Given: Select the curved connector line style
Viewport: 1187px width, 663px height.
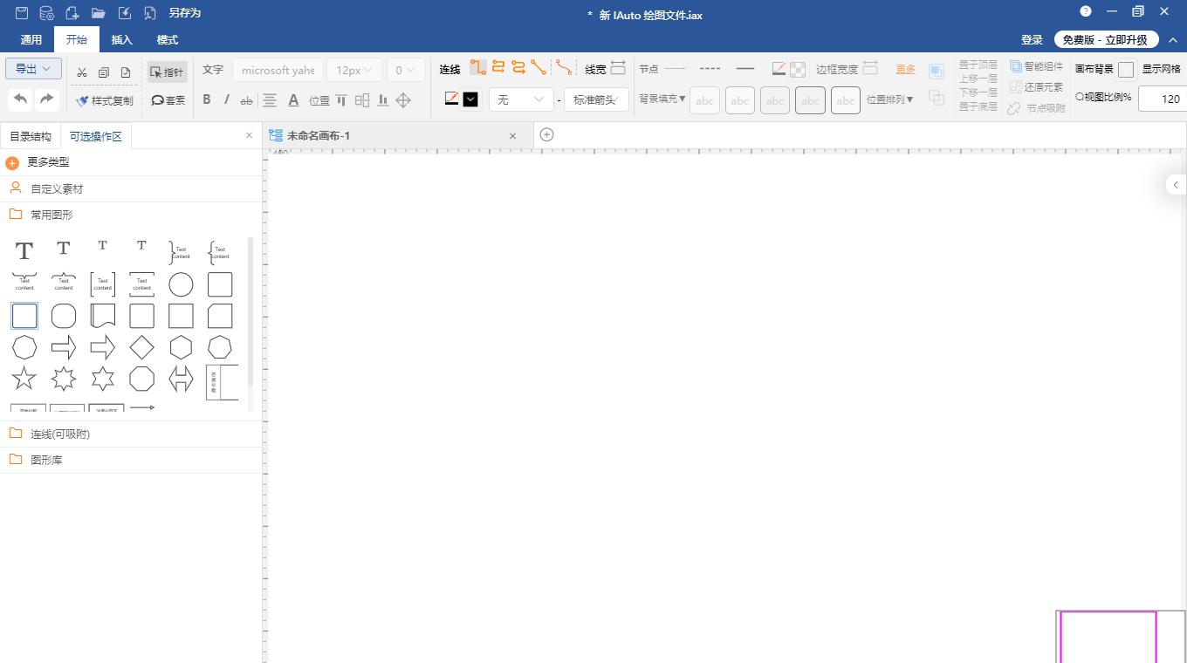Looking at the screenshot, I should click(565, 67).
